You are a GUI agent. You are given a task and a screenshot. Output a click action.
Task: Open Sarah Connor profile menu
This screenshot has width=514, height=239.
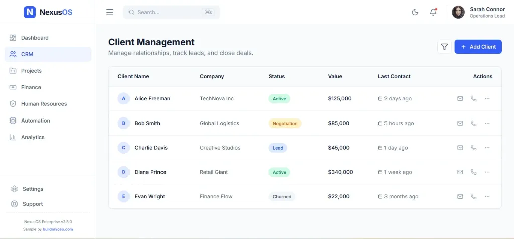pos(478,12)
